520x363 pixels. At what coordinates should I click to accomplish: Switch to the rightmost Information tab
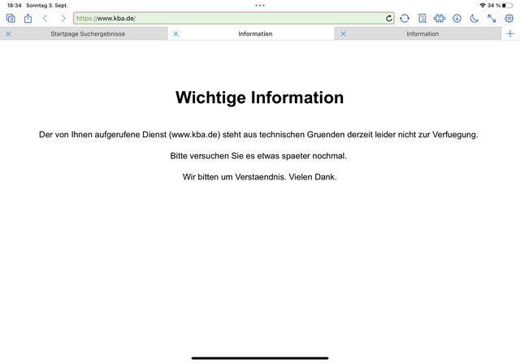(x=422, y=34)
